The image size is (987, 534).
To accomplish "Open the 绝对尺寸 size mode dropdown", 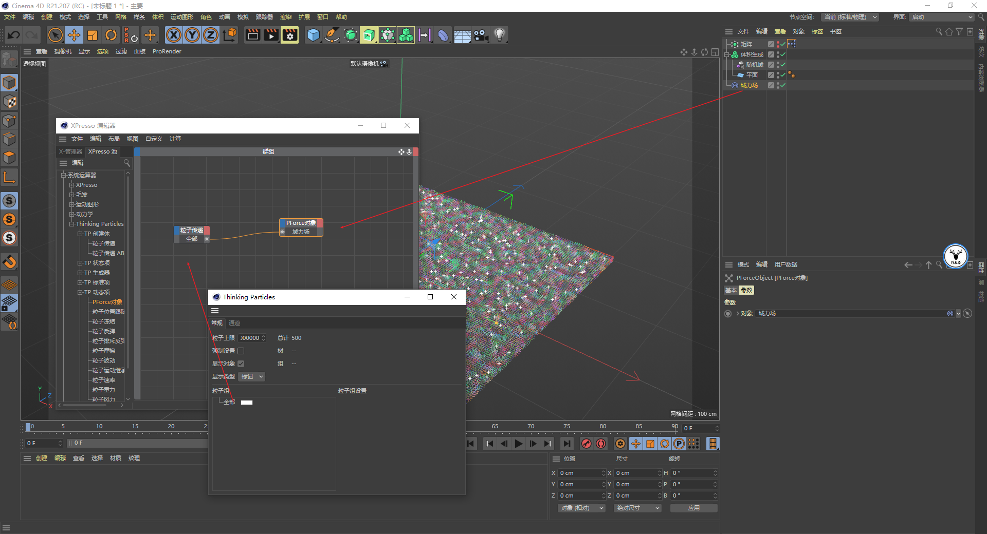I will [637, 508].
